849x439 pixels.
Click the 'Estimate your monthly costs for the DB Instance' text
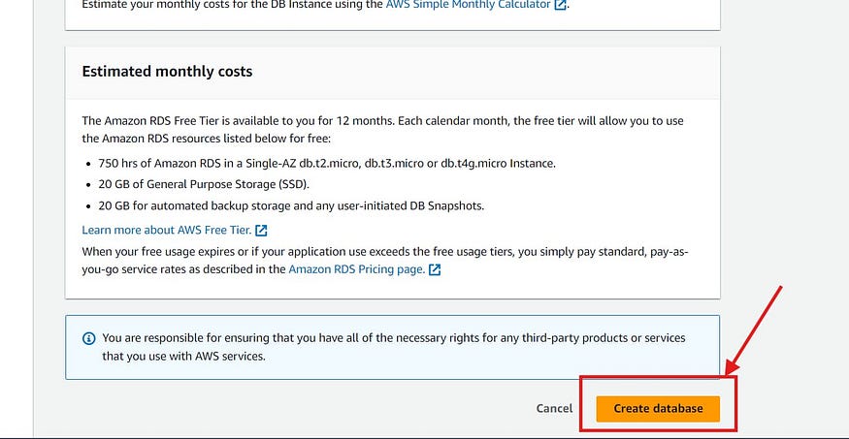pyautogui.click(x=232, y=5)
